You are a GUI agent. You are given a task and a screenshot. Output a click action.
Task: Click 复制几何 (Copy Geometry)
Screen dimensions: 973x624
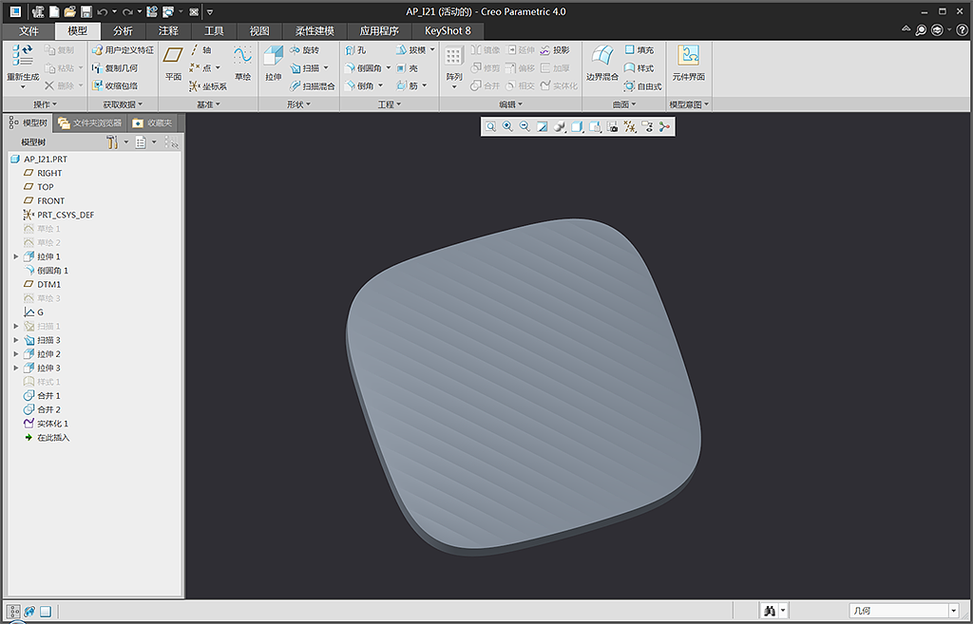coord(115,68)
